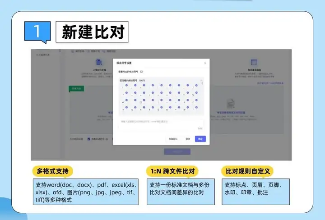This screenshot has width=325, height=220.
Task: Click the upload comparison document icon
Action: click(99, 62)
